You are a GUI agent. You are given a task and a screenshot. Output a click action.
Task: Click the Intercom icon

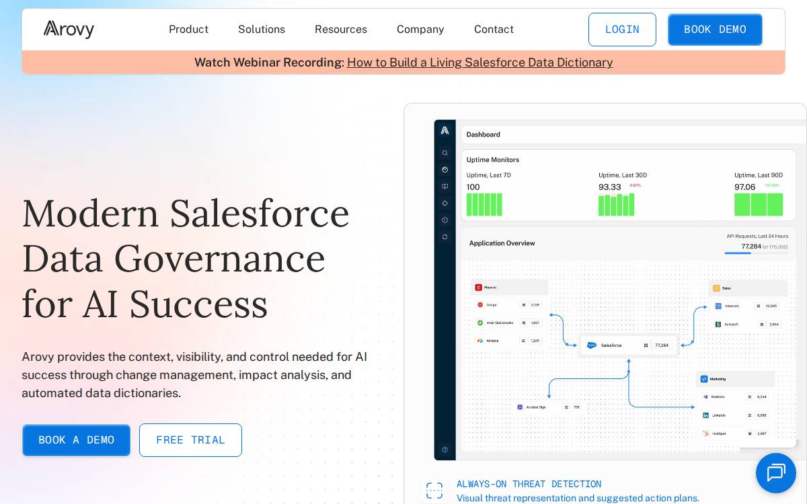tap(718, 306)
